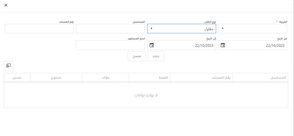Click into the المسلسل input field
294x136 pixels.
point(110,29)
